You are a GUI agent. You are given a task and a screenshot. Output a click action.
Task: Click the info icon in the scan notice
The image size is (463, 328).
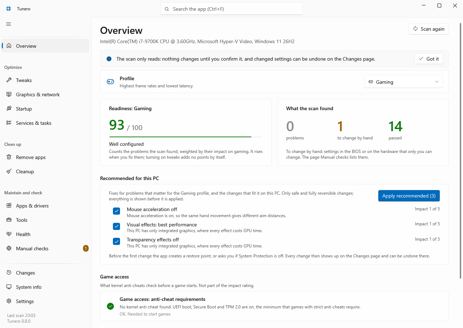click(109, 59)
